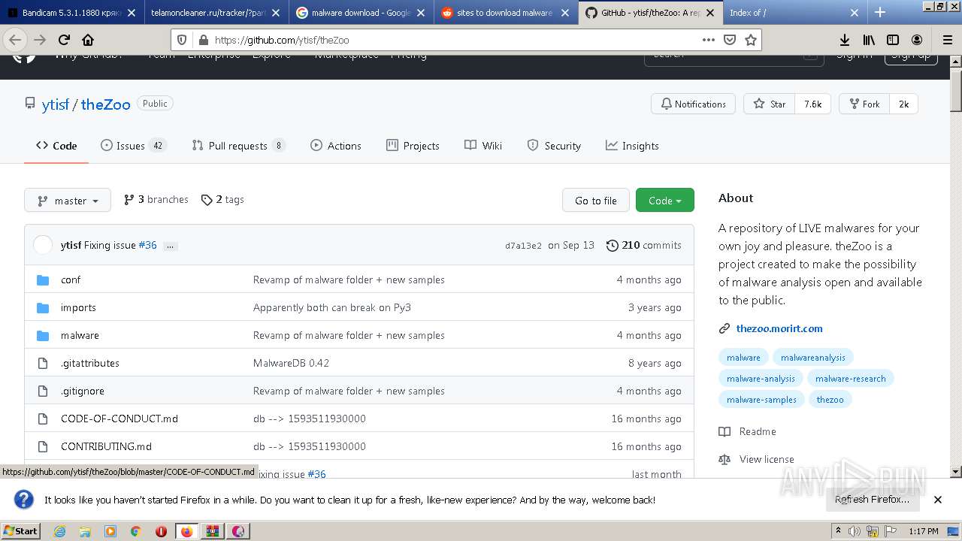
Task: Click the tracking protection shield icon
Action: [183, 40]
